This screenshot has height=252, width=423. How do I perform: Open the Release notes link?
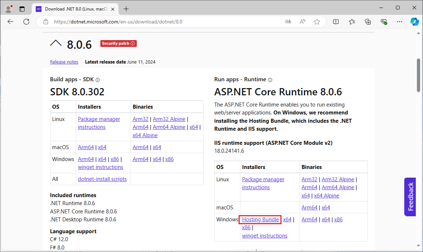(64, 62)
